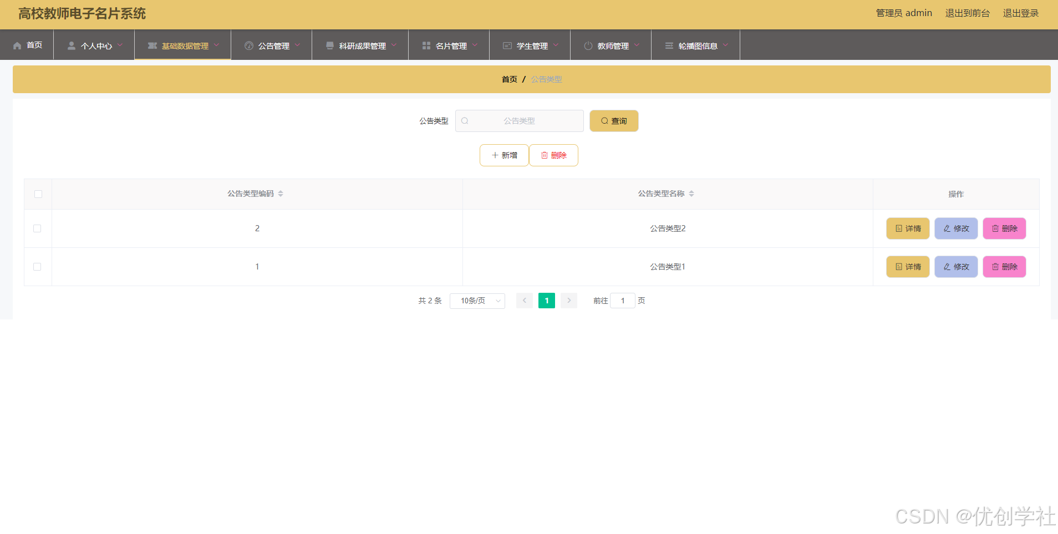This screenshot has width=1058, height=534.
Task: Go to the next page arrow
Action: tap(569, 301)
